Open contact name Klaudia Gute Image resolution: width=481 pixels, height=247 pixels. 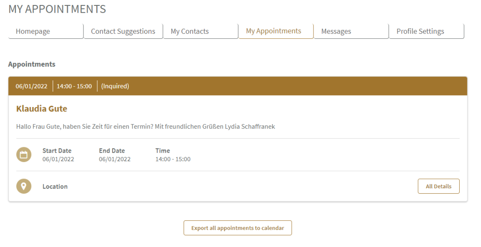pyautogui.click(x=42, y=109)
